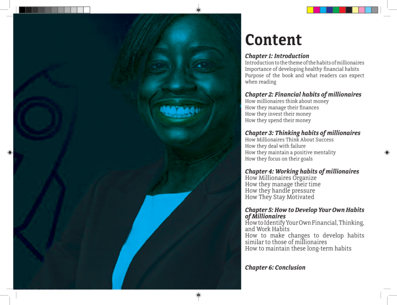397x305 pixels.
Task: Click 'Chapter 3: Thinking habits of millionaires' heading
Action: [302, 133]
